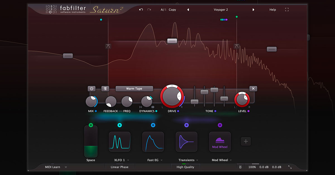This screenshot has width=335, height=175.
Task: Click the violet Transients source button
Action: (186, 125)
